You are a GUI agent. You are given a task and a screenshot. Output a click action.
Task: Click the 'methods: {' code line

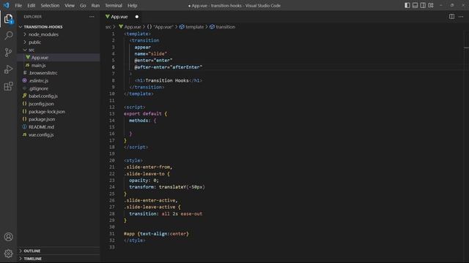pos(143,121)
